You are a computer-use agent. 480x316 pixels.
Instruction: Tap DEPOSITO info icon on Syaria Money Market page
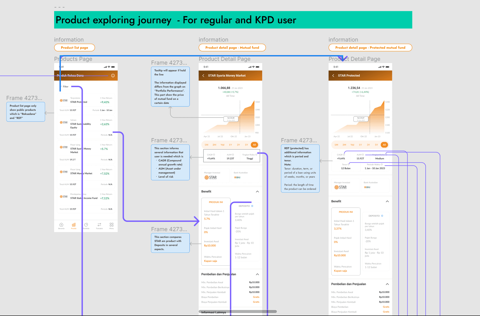pyautogui.click(x=252, y=206)
